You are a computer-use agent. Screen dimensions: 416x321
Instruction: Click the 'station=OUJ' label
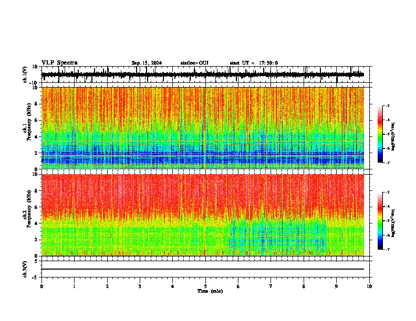194,63
